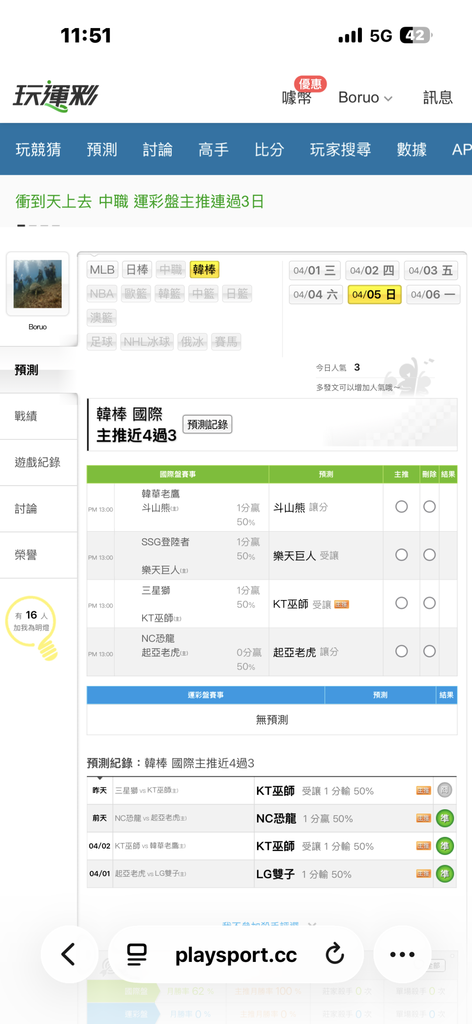This screenshot has width=472, height=1024.
Task: Click the 玩運彩 site logo
Action: [56, 96]
